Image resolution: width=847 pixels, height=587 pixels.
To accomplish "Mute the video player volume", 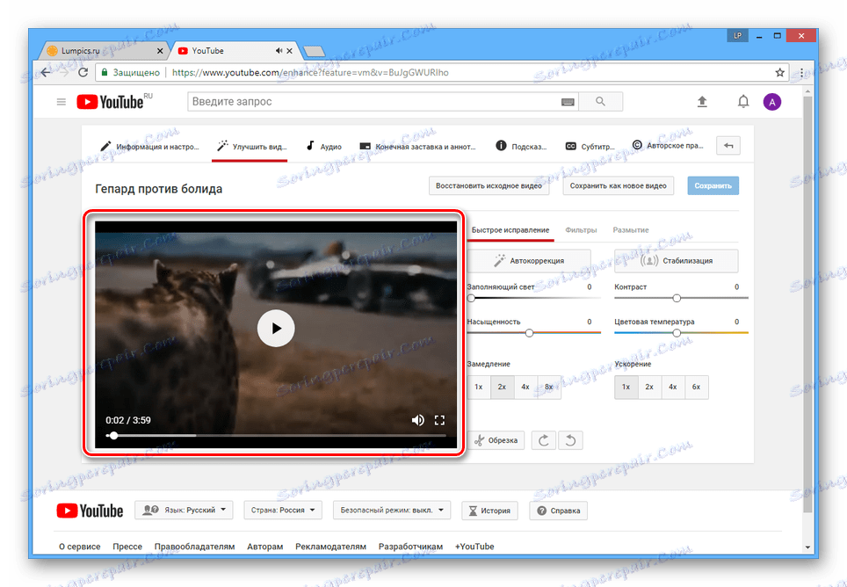I will tap(417, 420).
